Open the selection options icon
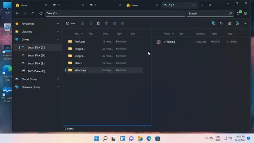This screenshot has height=143, width=254. click(x=214, y=23)
